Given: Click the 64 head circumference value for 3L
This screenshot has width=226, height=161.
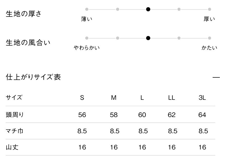Looking at the screenshot, I should tap(202, 115).
